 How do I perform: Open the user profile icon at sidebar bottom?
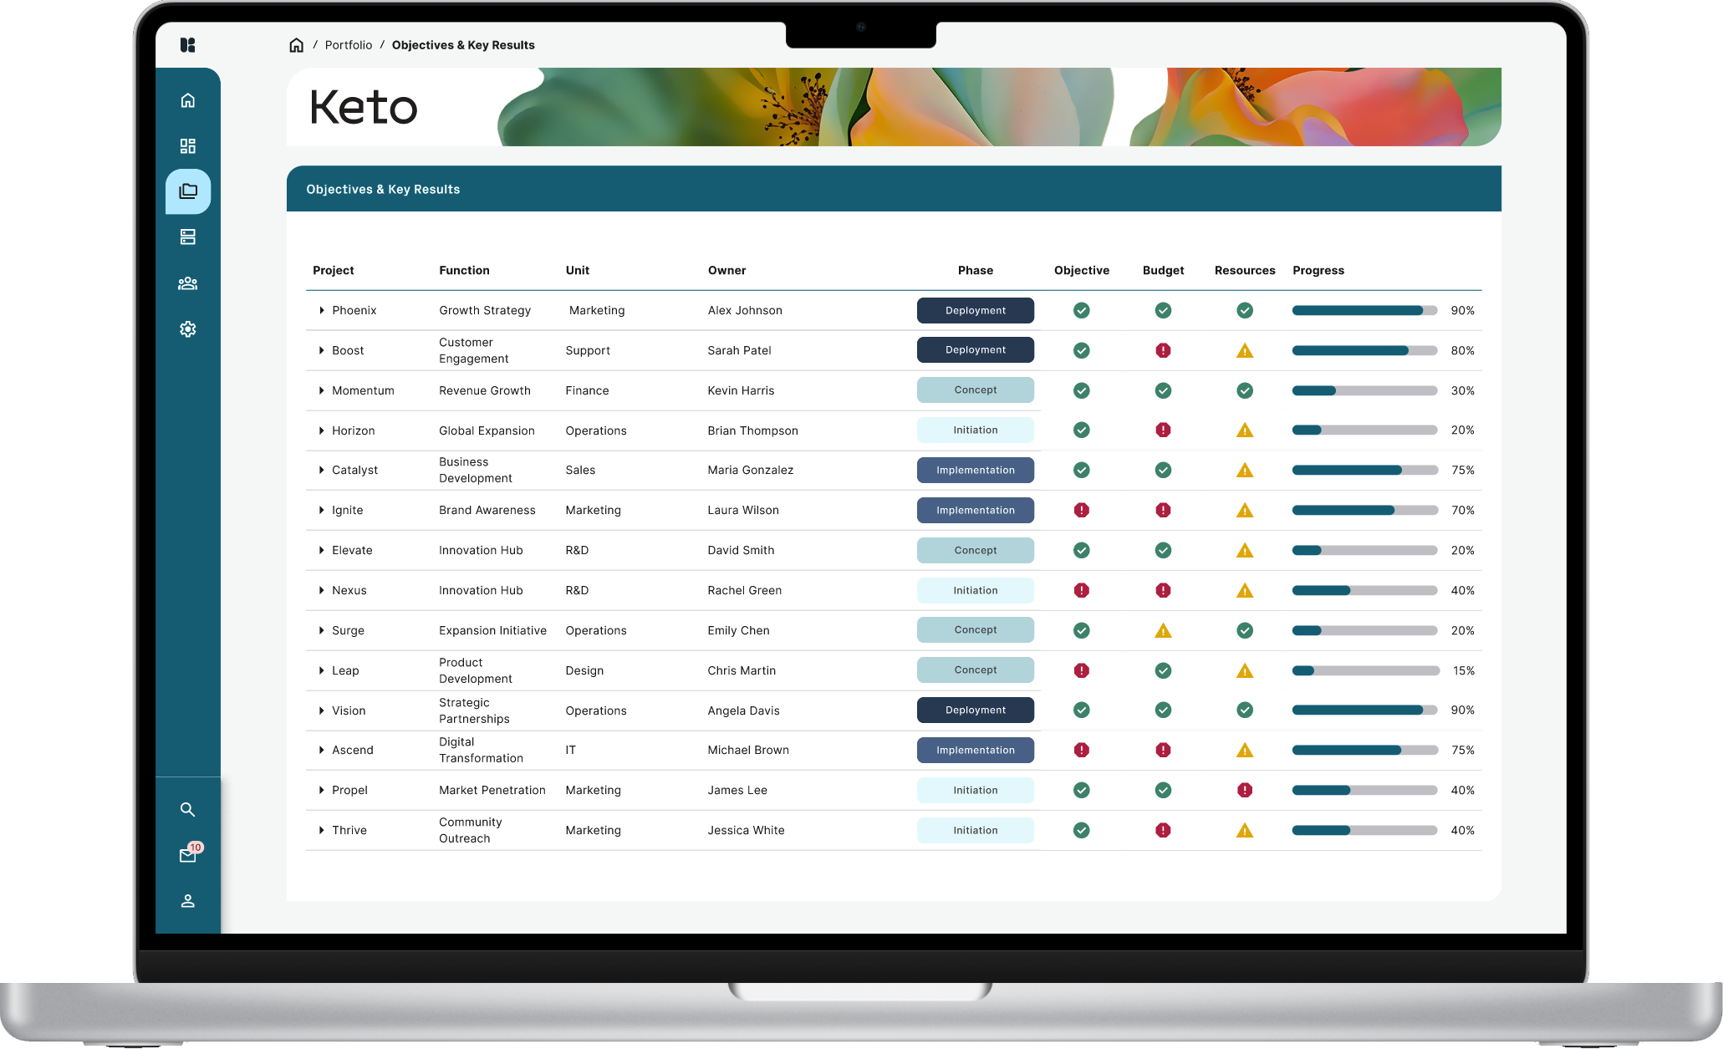[x=187, y=901]
